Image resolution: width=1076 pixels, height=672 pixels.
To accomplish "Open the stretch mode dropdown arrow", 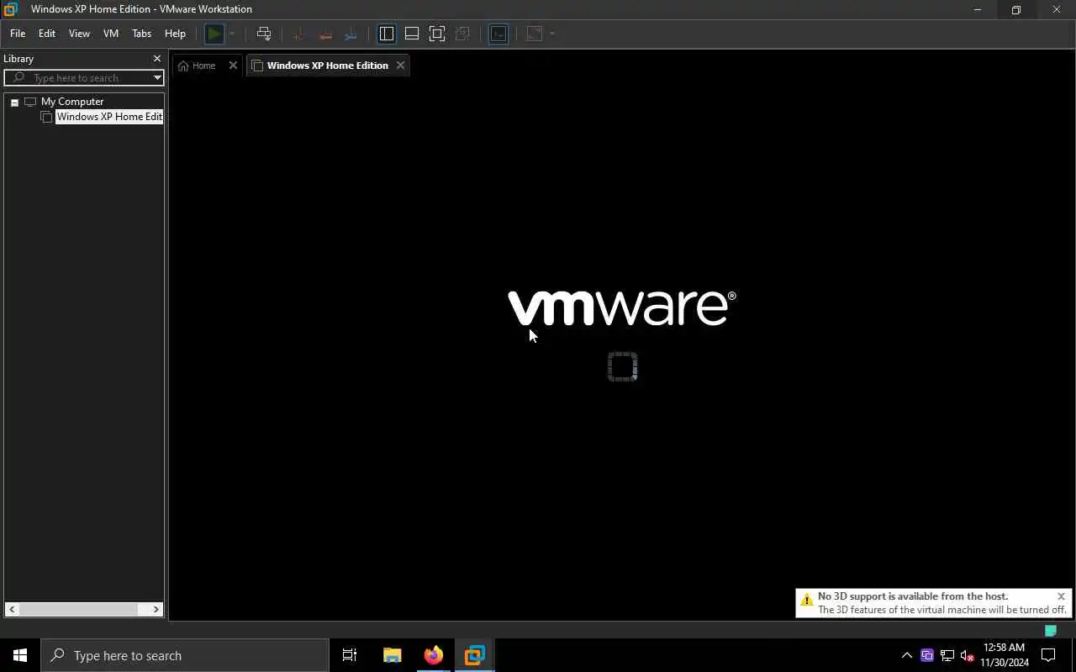I will click(552, 34).
